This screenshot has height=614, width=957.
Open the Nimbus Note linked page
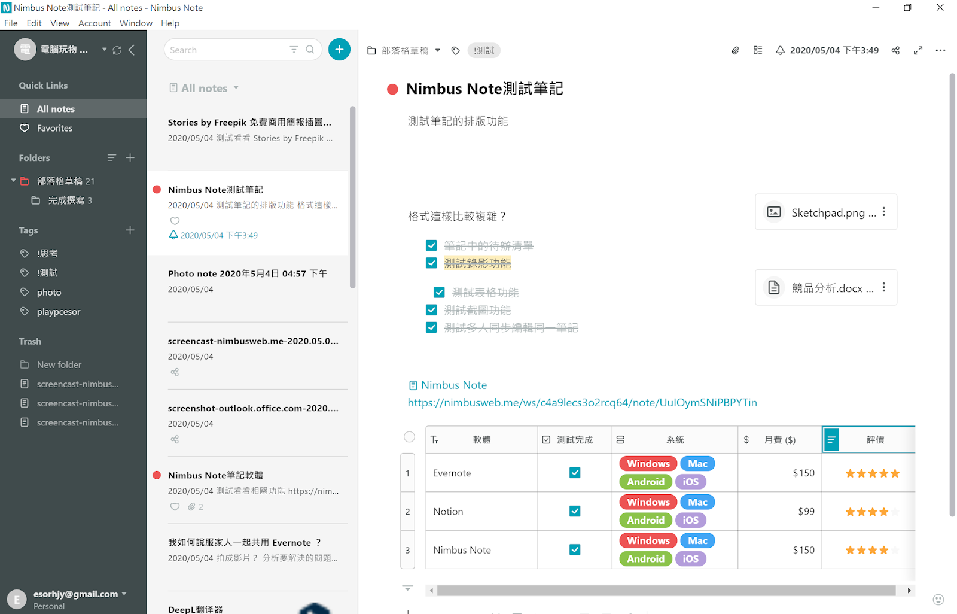pos(448,385)
